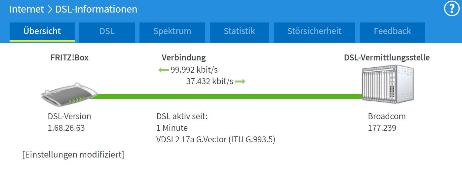Click the green upstream arrow icon
Image resolution: width=462 pixels, height=178 pixels.
point(240,82)
